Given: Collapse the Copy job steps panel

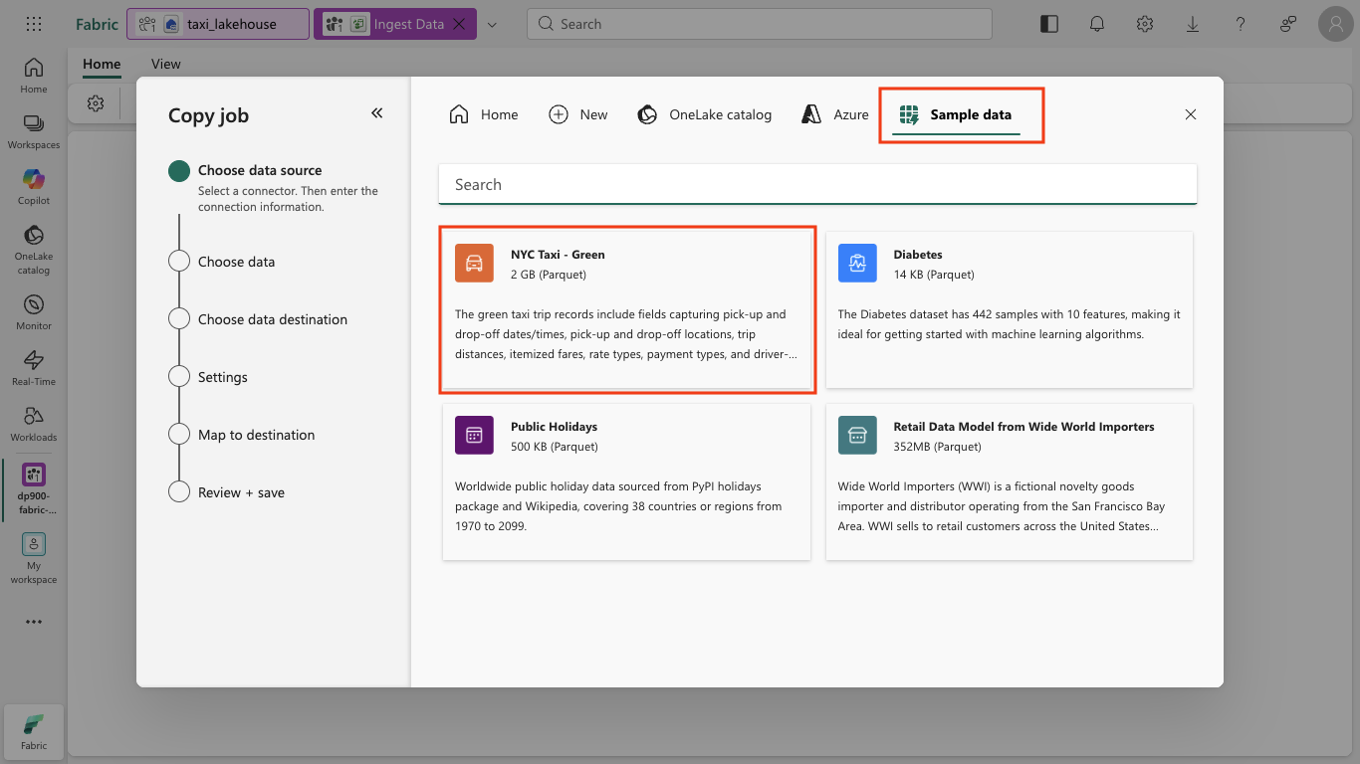Looking at the screenshot, I should [377, 113].
